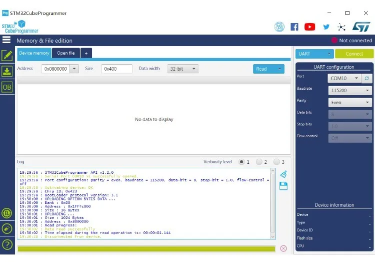Cancel the operation with red X icon
Screen dimensions: 375x262
click(283, 248)
